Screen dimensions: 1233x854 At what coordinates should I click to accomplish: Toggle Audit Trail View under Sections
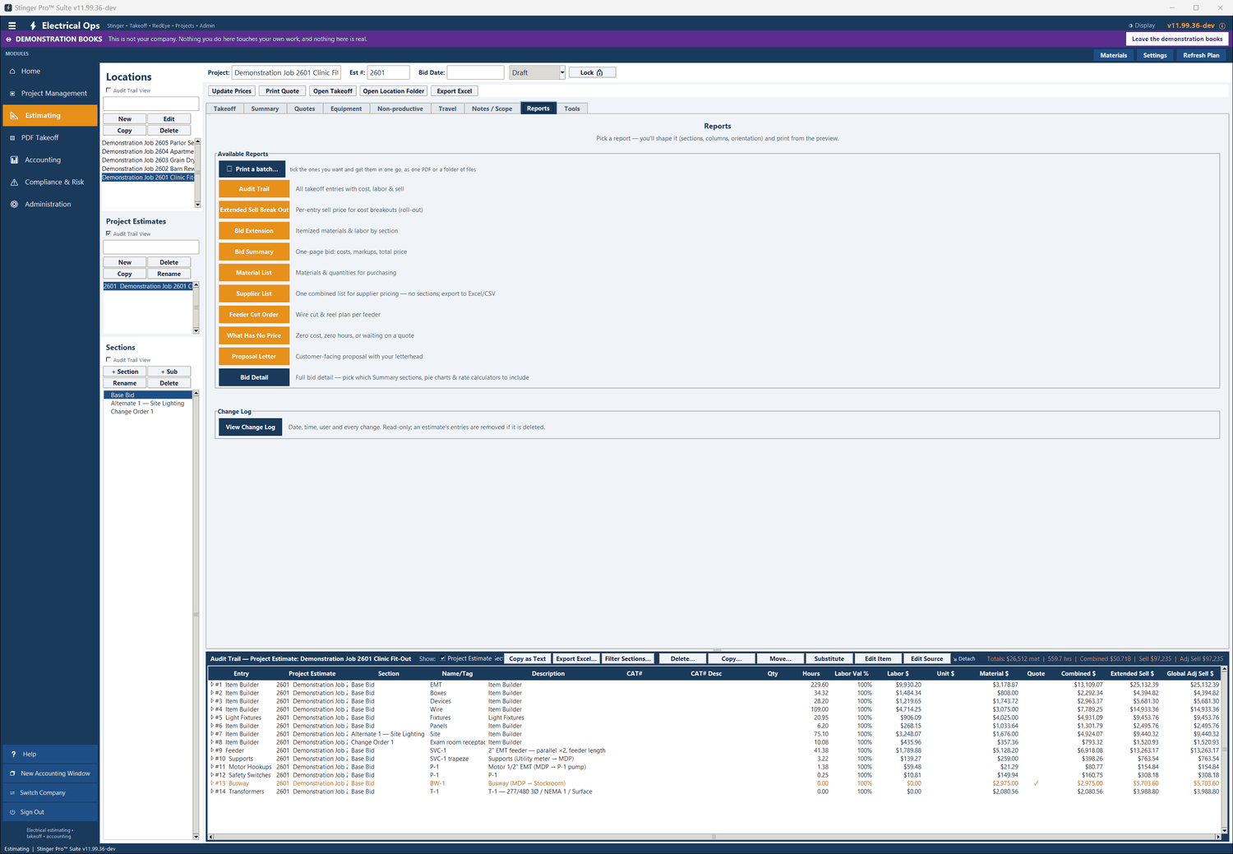109,360
